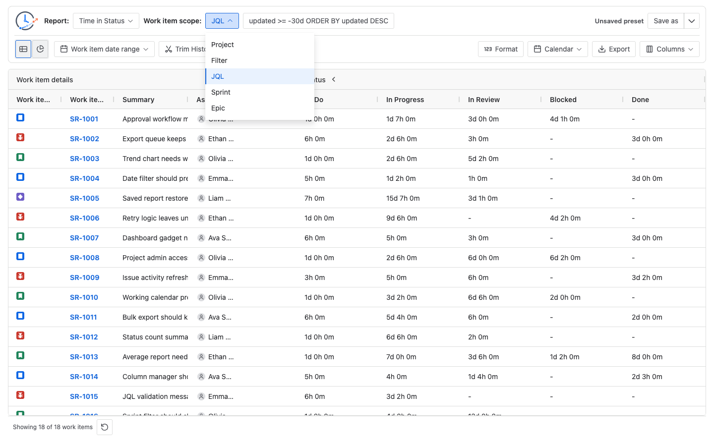This screenshot has height=446, width=714.
Task: Open the Report 'Time in Status' dropdown
Action: click(x=106, y=21)
